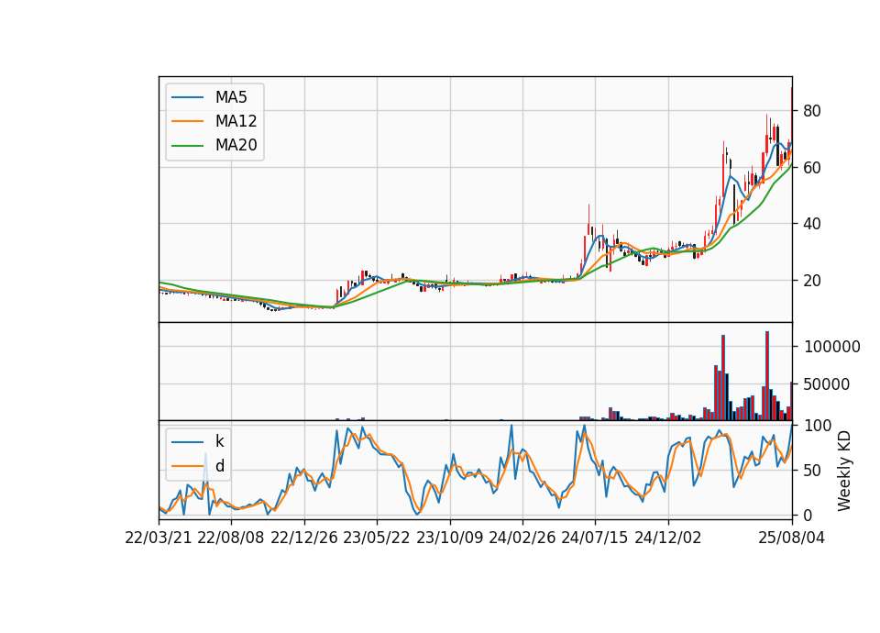Click the 22/03/21 date label
Screen dimensions: 880x633
pos(159,538)
